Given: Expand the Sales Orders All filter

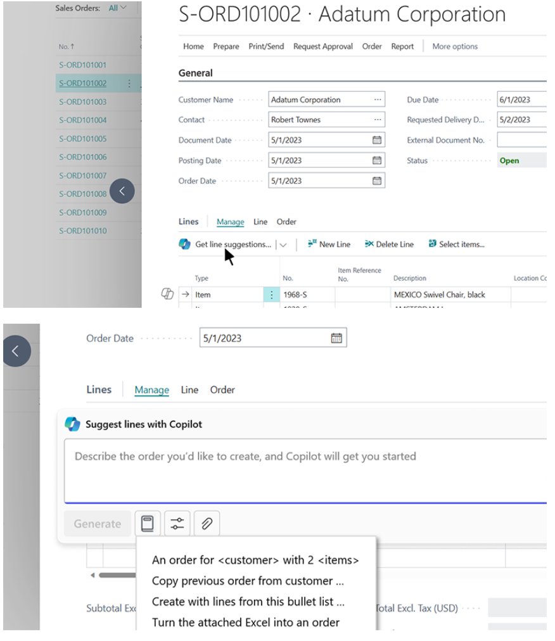Looking at the screenshot, I should click(117, 8).
